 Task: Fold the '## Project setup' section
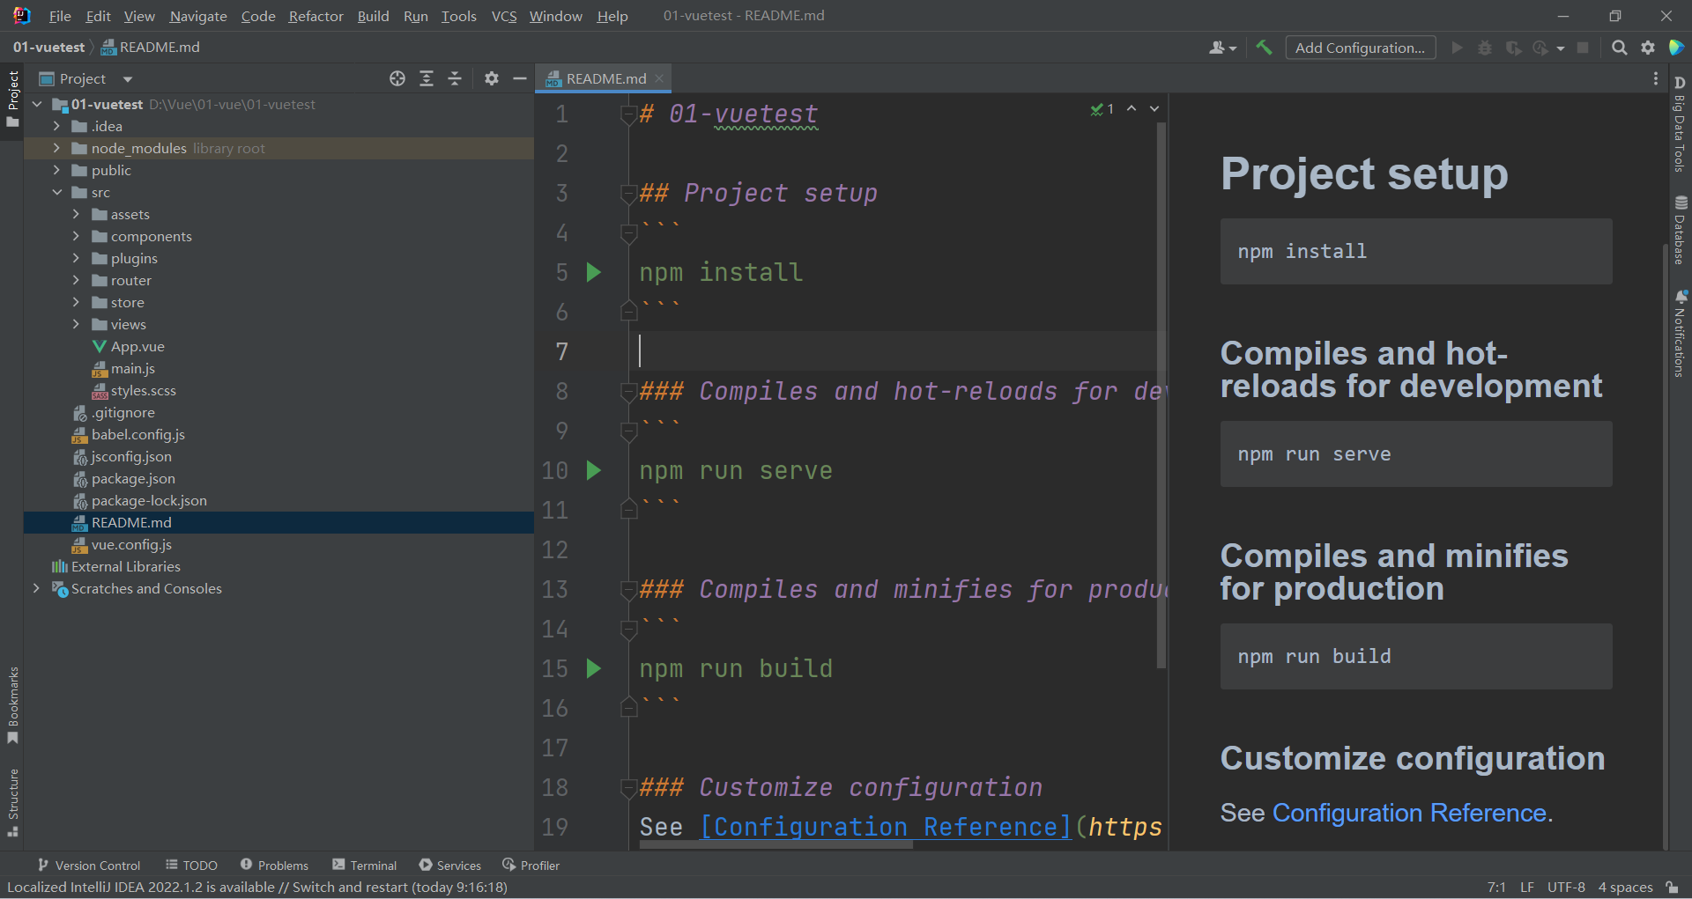[628, 194]
